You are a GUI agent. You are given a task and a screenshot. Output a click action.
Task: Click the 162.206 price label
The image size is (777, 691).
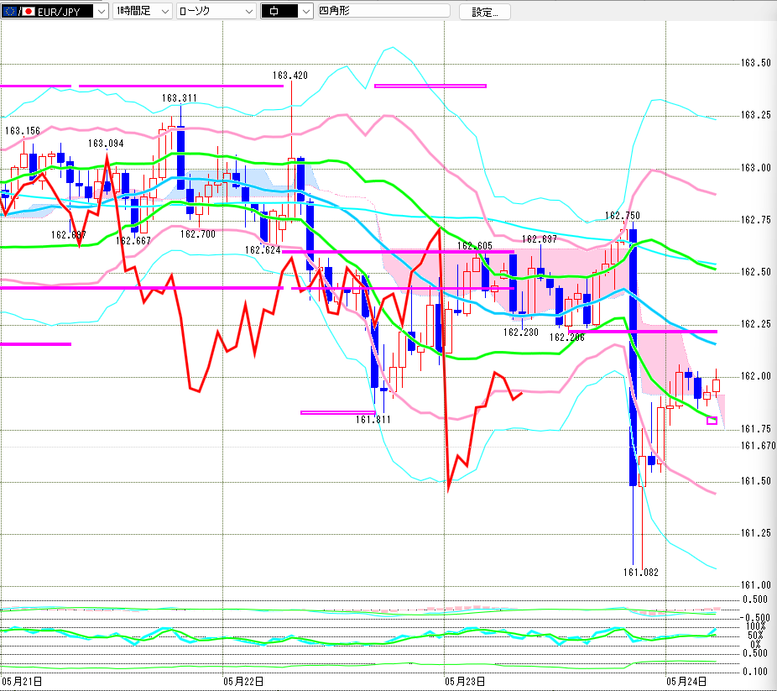tap(567, 338)
